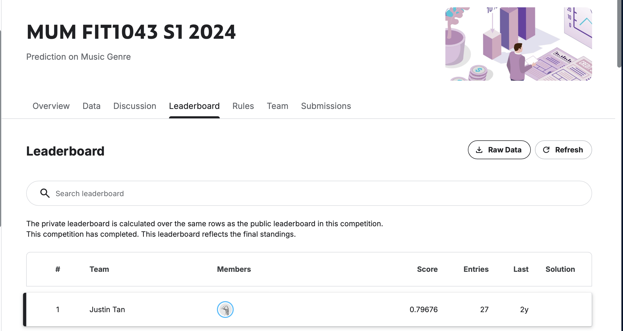Click Justin Tan's member avatar
623x331 pixels.
coord(225,310)
